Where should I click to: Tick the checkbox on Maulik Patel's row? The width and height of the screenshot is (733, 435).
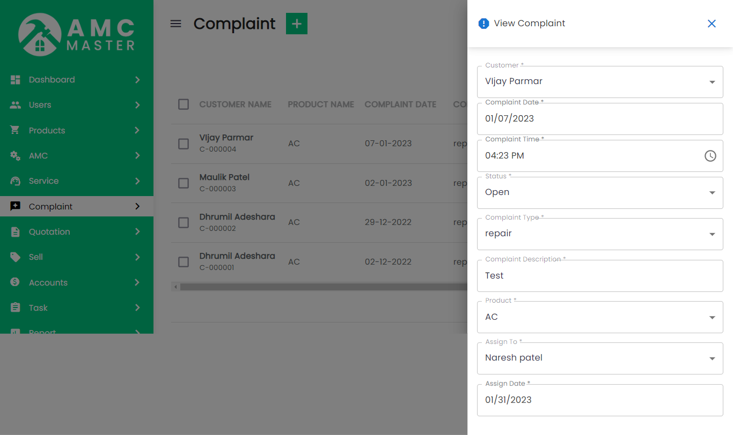[x=183, y=183]
